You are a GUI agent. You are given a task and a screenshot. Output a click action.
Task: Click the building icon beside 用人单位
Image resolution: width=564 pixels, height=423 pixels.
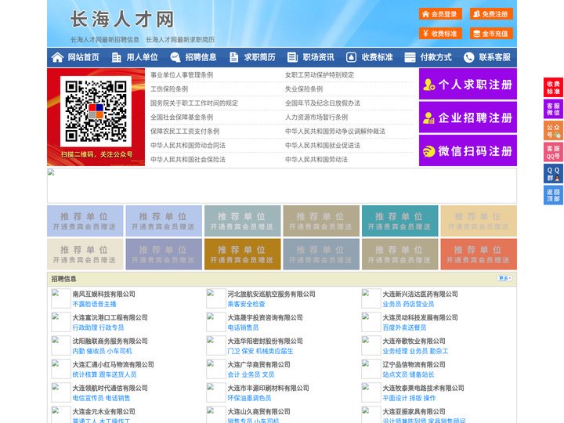[x=116, y=57]
